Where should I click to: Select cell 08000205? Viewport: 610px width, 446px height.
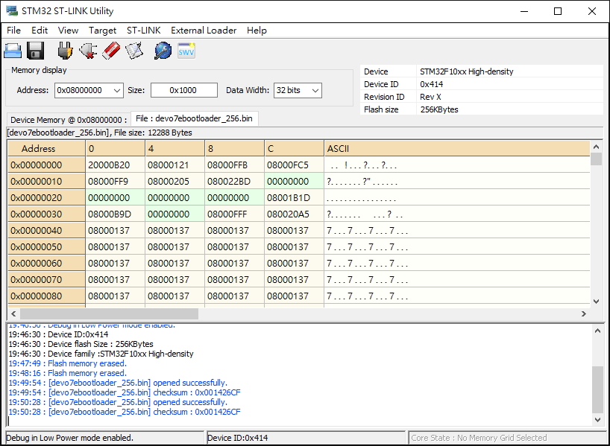(174, 182)
